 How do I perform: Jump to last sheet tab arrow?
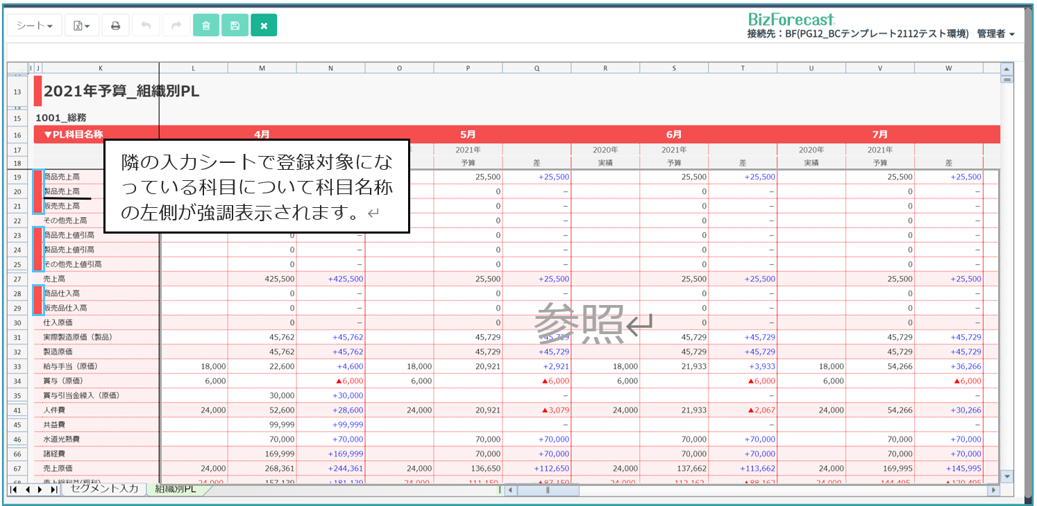pyautogui.click(x=53, y=489)
